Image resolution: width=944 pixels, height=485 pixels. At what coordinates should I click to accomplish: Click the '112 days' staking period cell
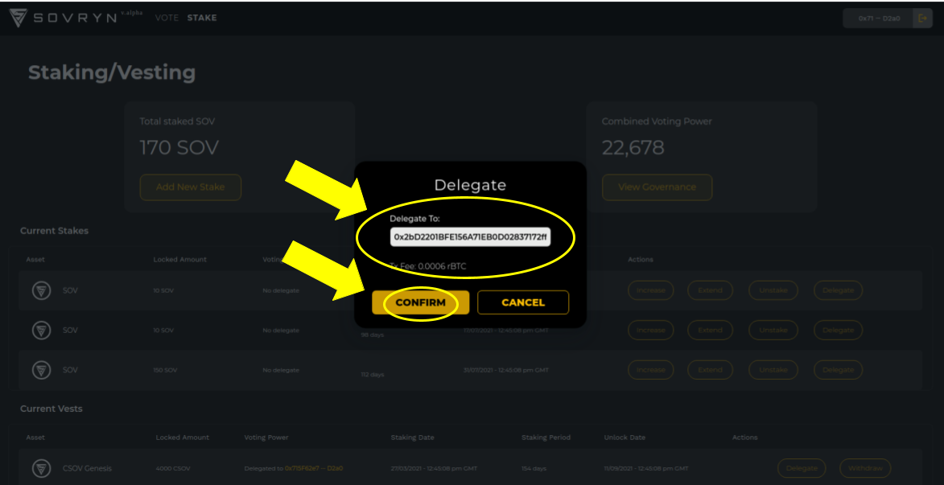click(372, 374)
